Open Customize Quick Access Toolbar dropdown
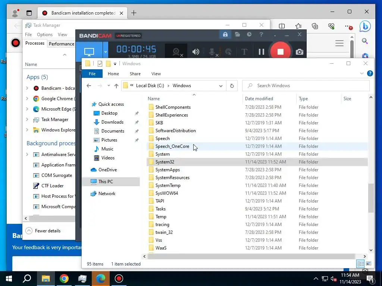The image size is (382, 286). (115, 64)
